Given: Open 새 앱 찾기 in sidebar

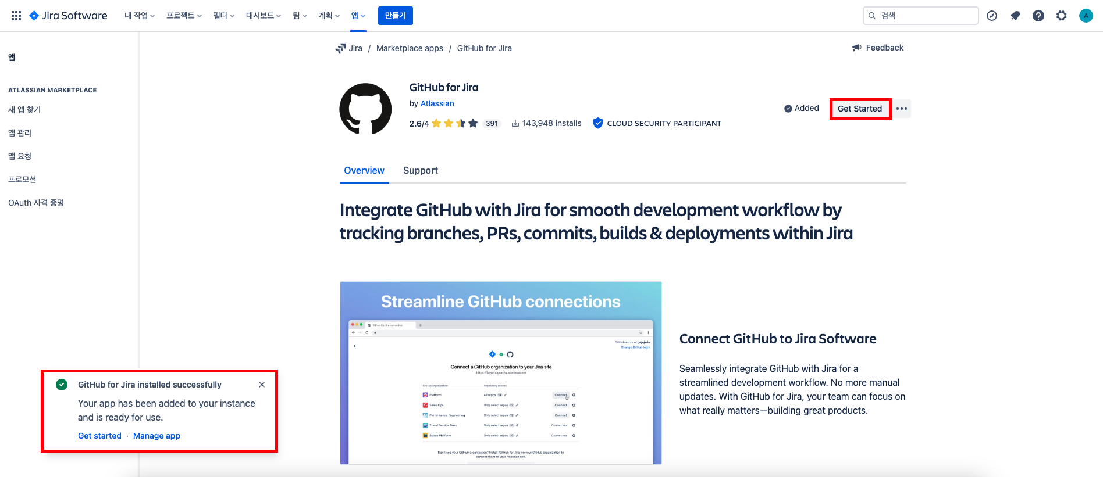Looking at the screenshot, I should pos(24,109).
